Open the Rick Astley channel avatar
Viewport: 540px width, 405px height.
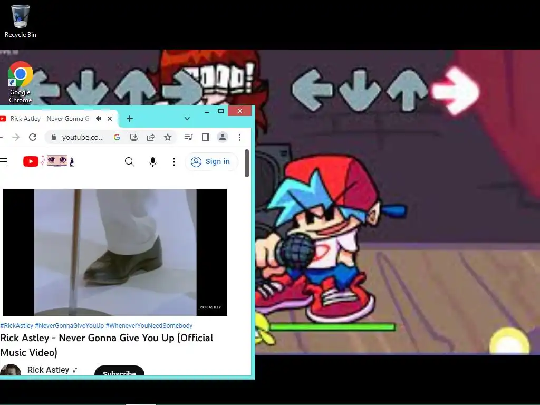(11, 370)
